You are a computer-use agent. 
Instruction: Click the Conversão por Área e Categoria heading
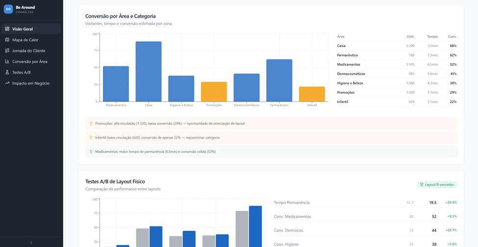[121, 16]
